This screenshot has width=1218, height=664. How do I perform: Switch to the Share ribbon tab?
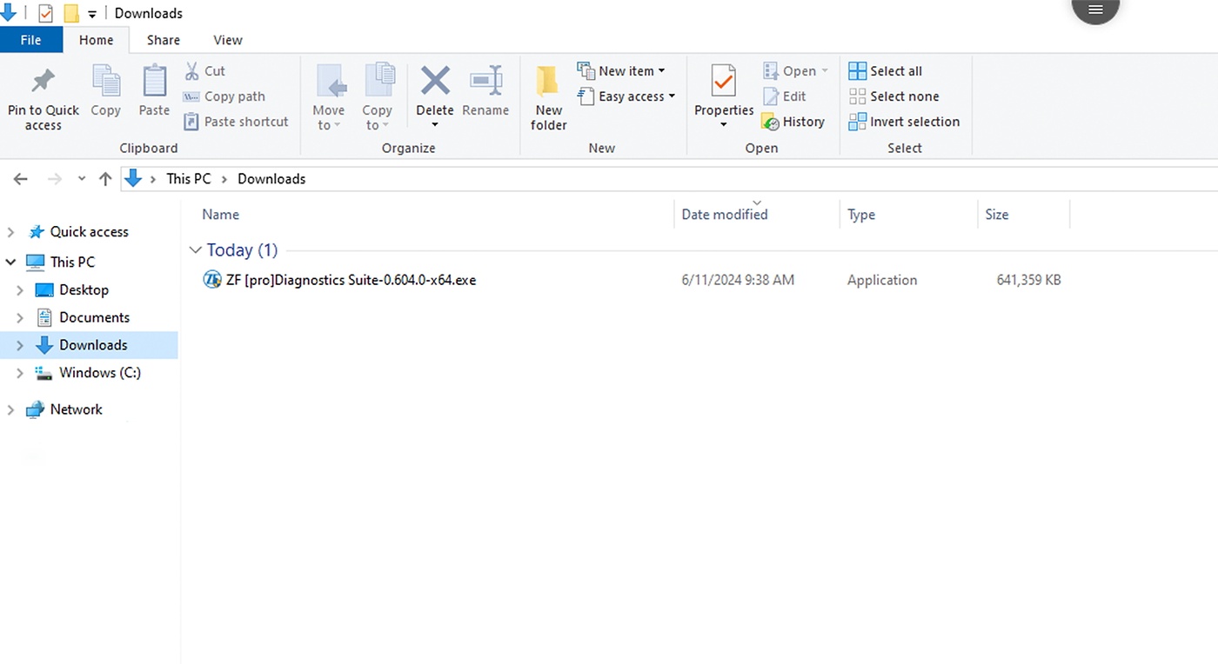[164, 40]
